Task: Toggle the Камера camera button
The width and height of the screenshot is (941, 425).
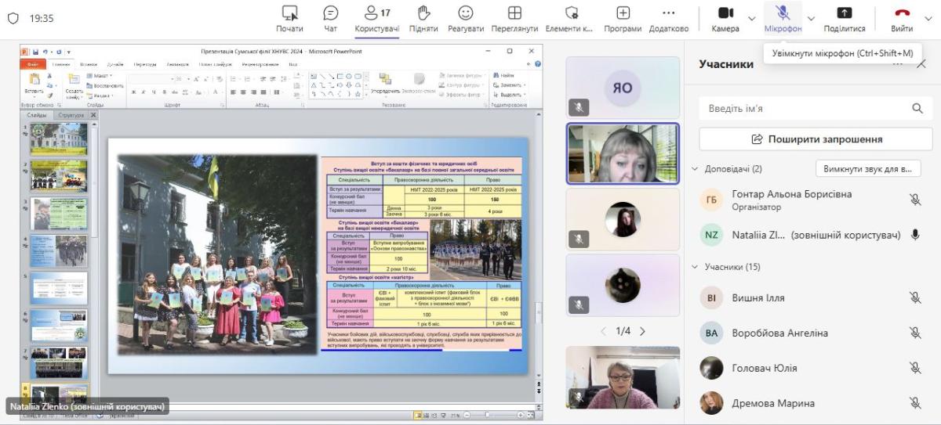Action: (x=725, y=18)
